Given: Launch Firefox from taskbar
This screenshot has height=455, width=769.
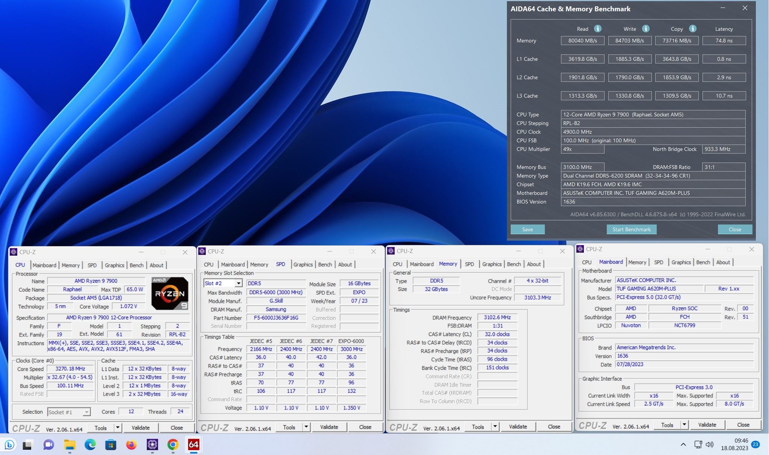Looking at the screenshot, I should pos(131,445).
